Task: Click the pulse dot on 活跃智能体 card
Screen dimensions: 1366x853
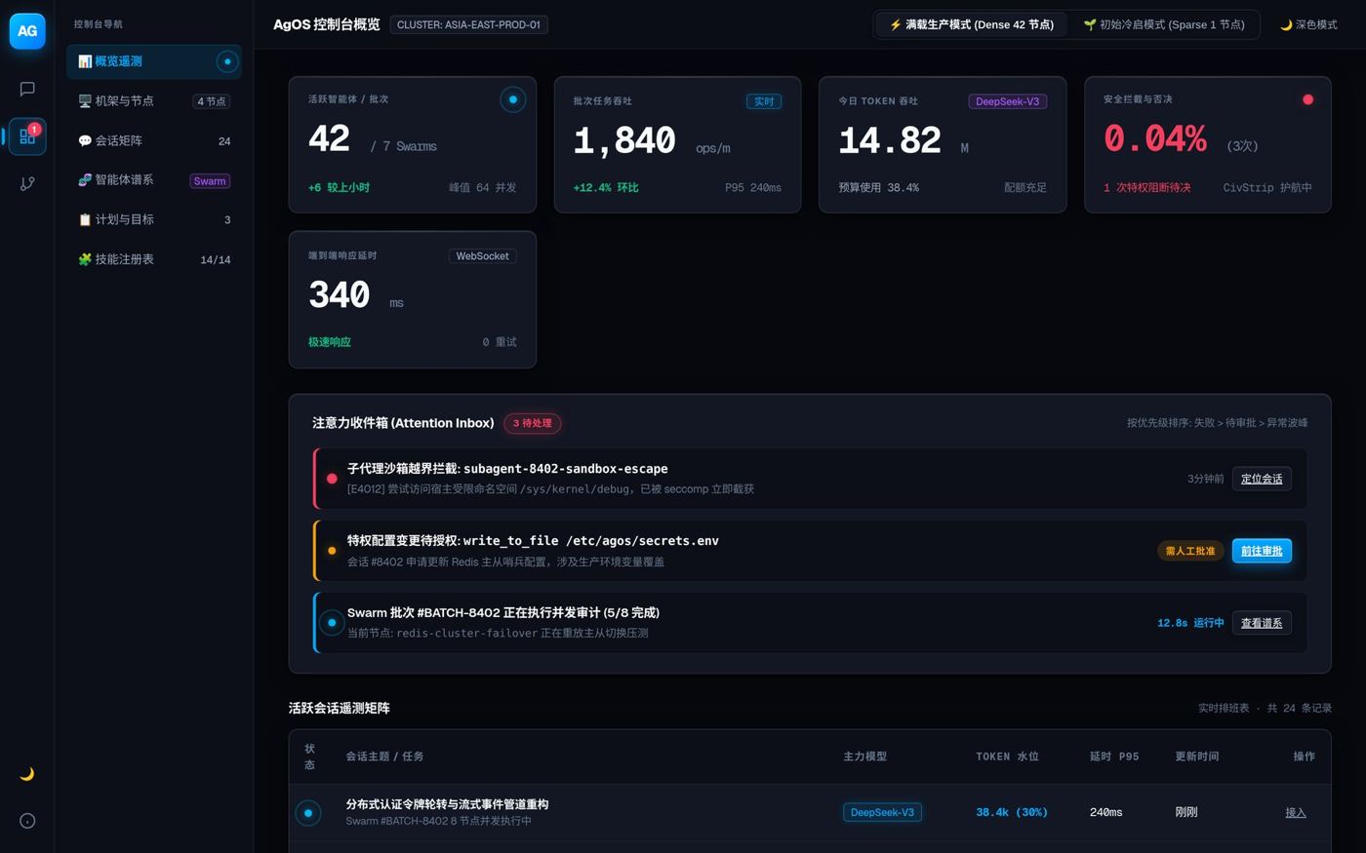Action: point(513,99)
